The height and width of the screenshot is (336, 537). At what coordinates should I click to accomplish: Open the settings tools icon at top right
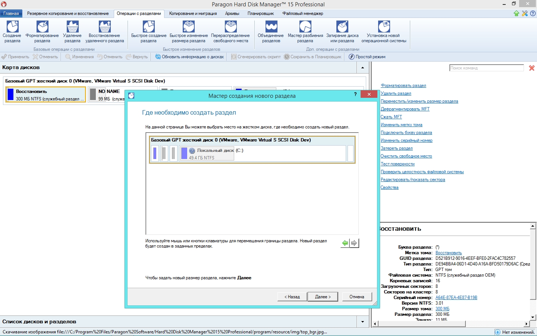[525, 13]
